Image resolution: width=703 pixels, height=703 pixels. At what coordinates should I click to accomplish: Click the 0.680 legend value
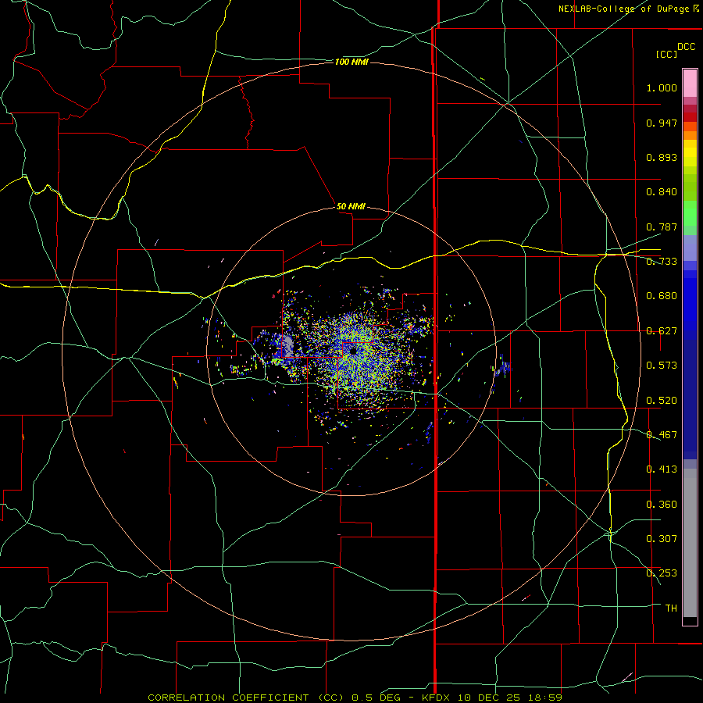pos(662,296)
